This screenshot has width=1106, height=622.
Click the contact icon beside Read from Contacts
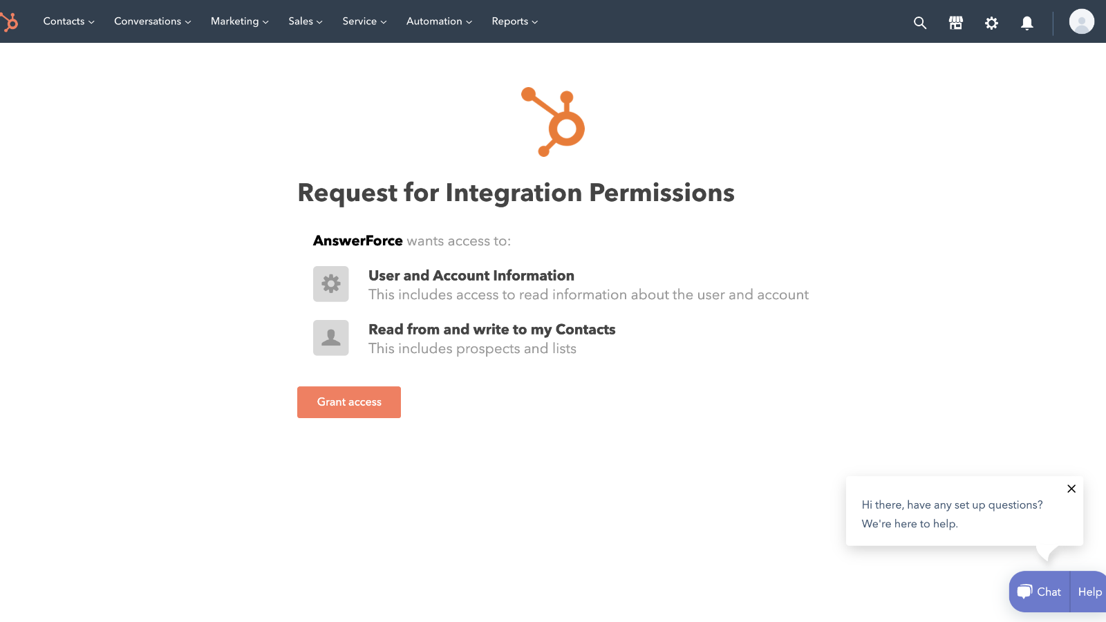[x=330, y=337]
